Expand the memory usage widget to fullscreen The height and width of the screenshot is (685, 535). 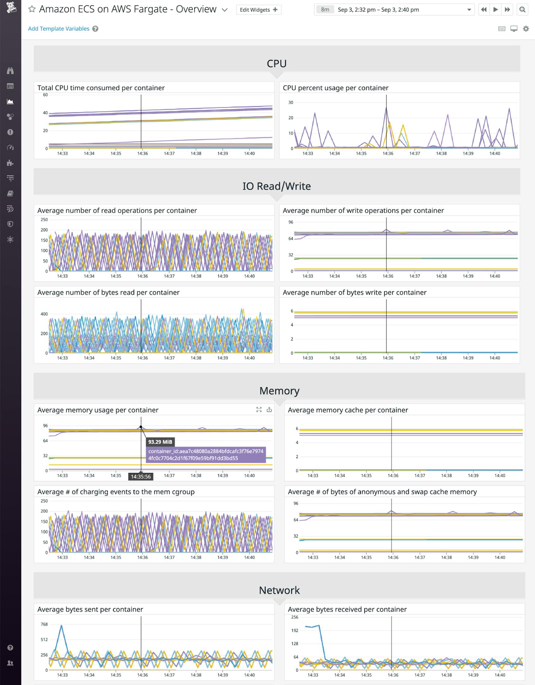(x=259, y=410)
